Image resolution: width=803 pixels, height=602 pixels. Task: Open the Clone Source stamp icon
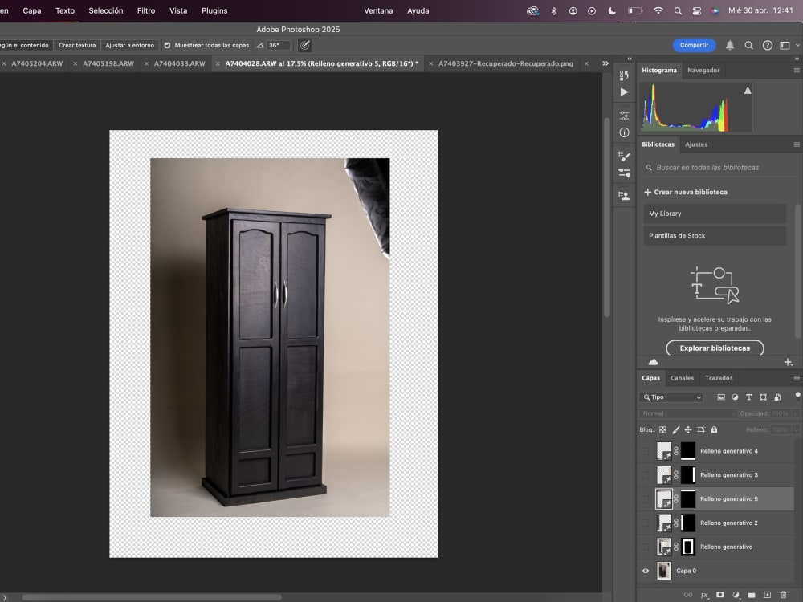[624, 196]
